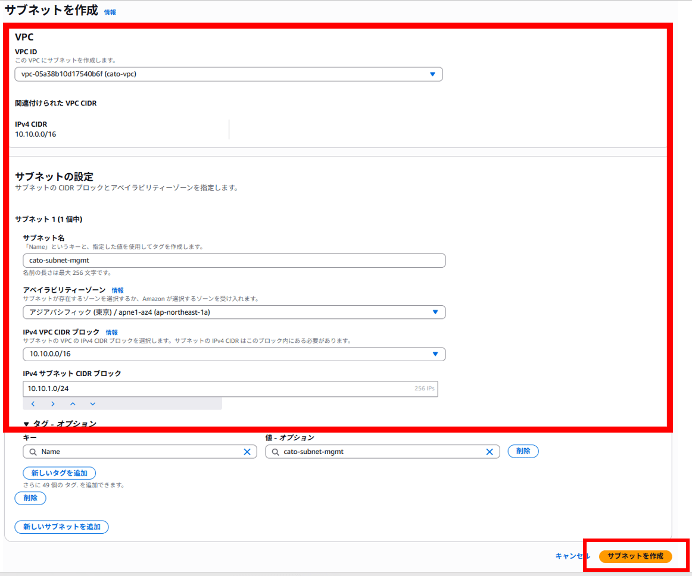The height and width of the screenshot is (576, 692).
Task: Click the right arrow below the subnet CIDR field
Action: tap(53, 403)
